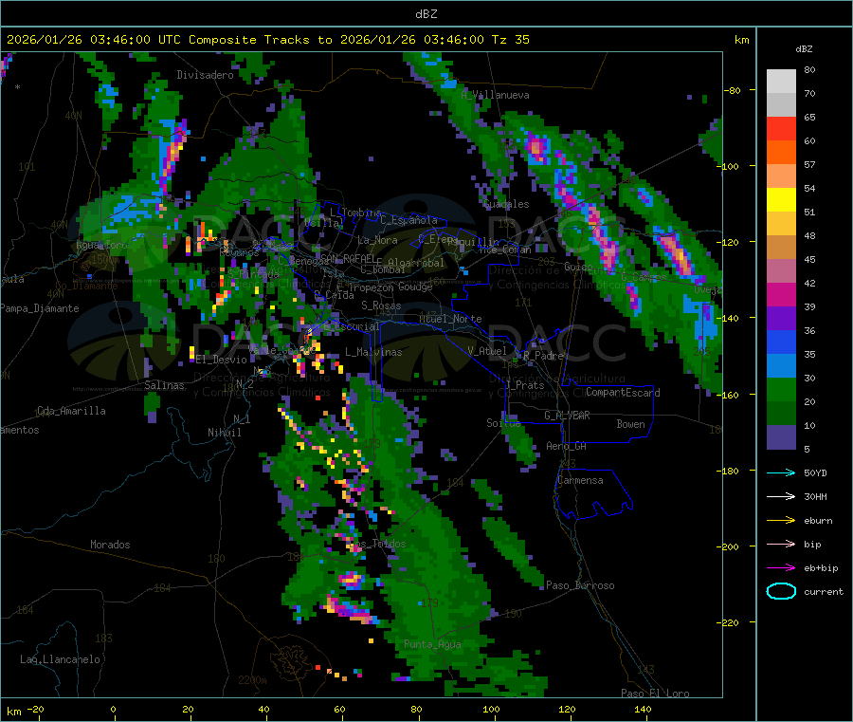Click the CompantEscard map label
The height and width of the screenshot is (722, 853).
[x=623, y=393]
